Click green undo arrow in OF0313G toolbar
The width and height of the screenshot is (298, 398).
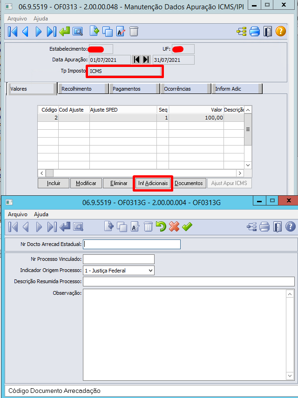click(161, 226)
